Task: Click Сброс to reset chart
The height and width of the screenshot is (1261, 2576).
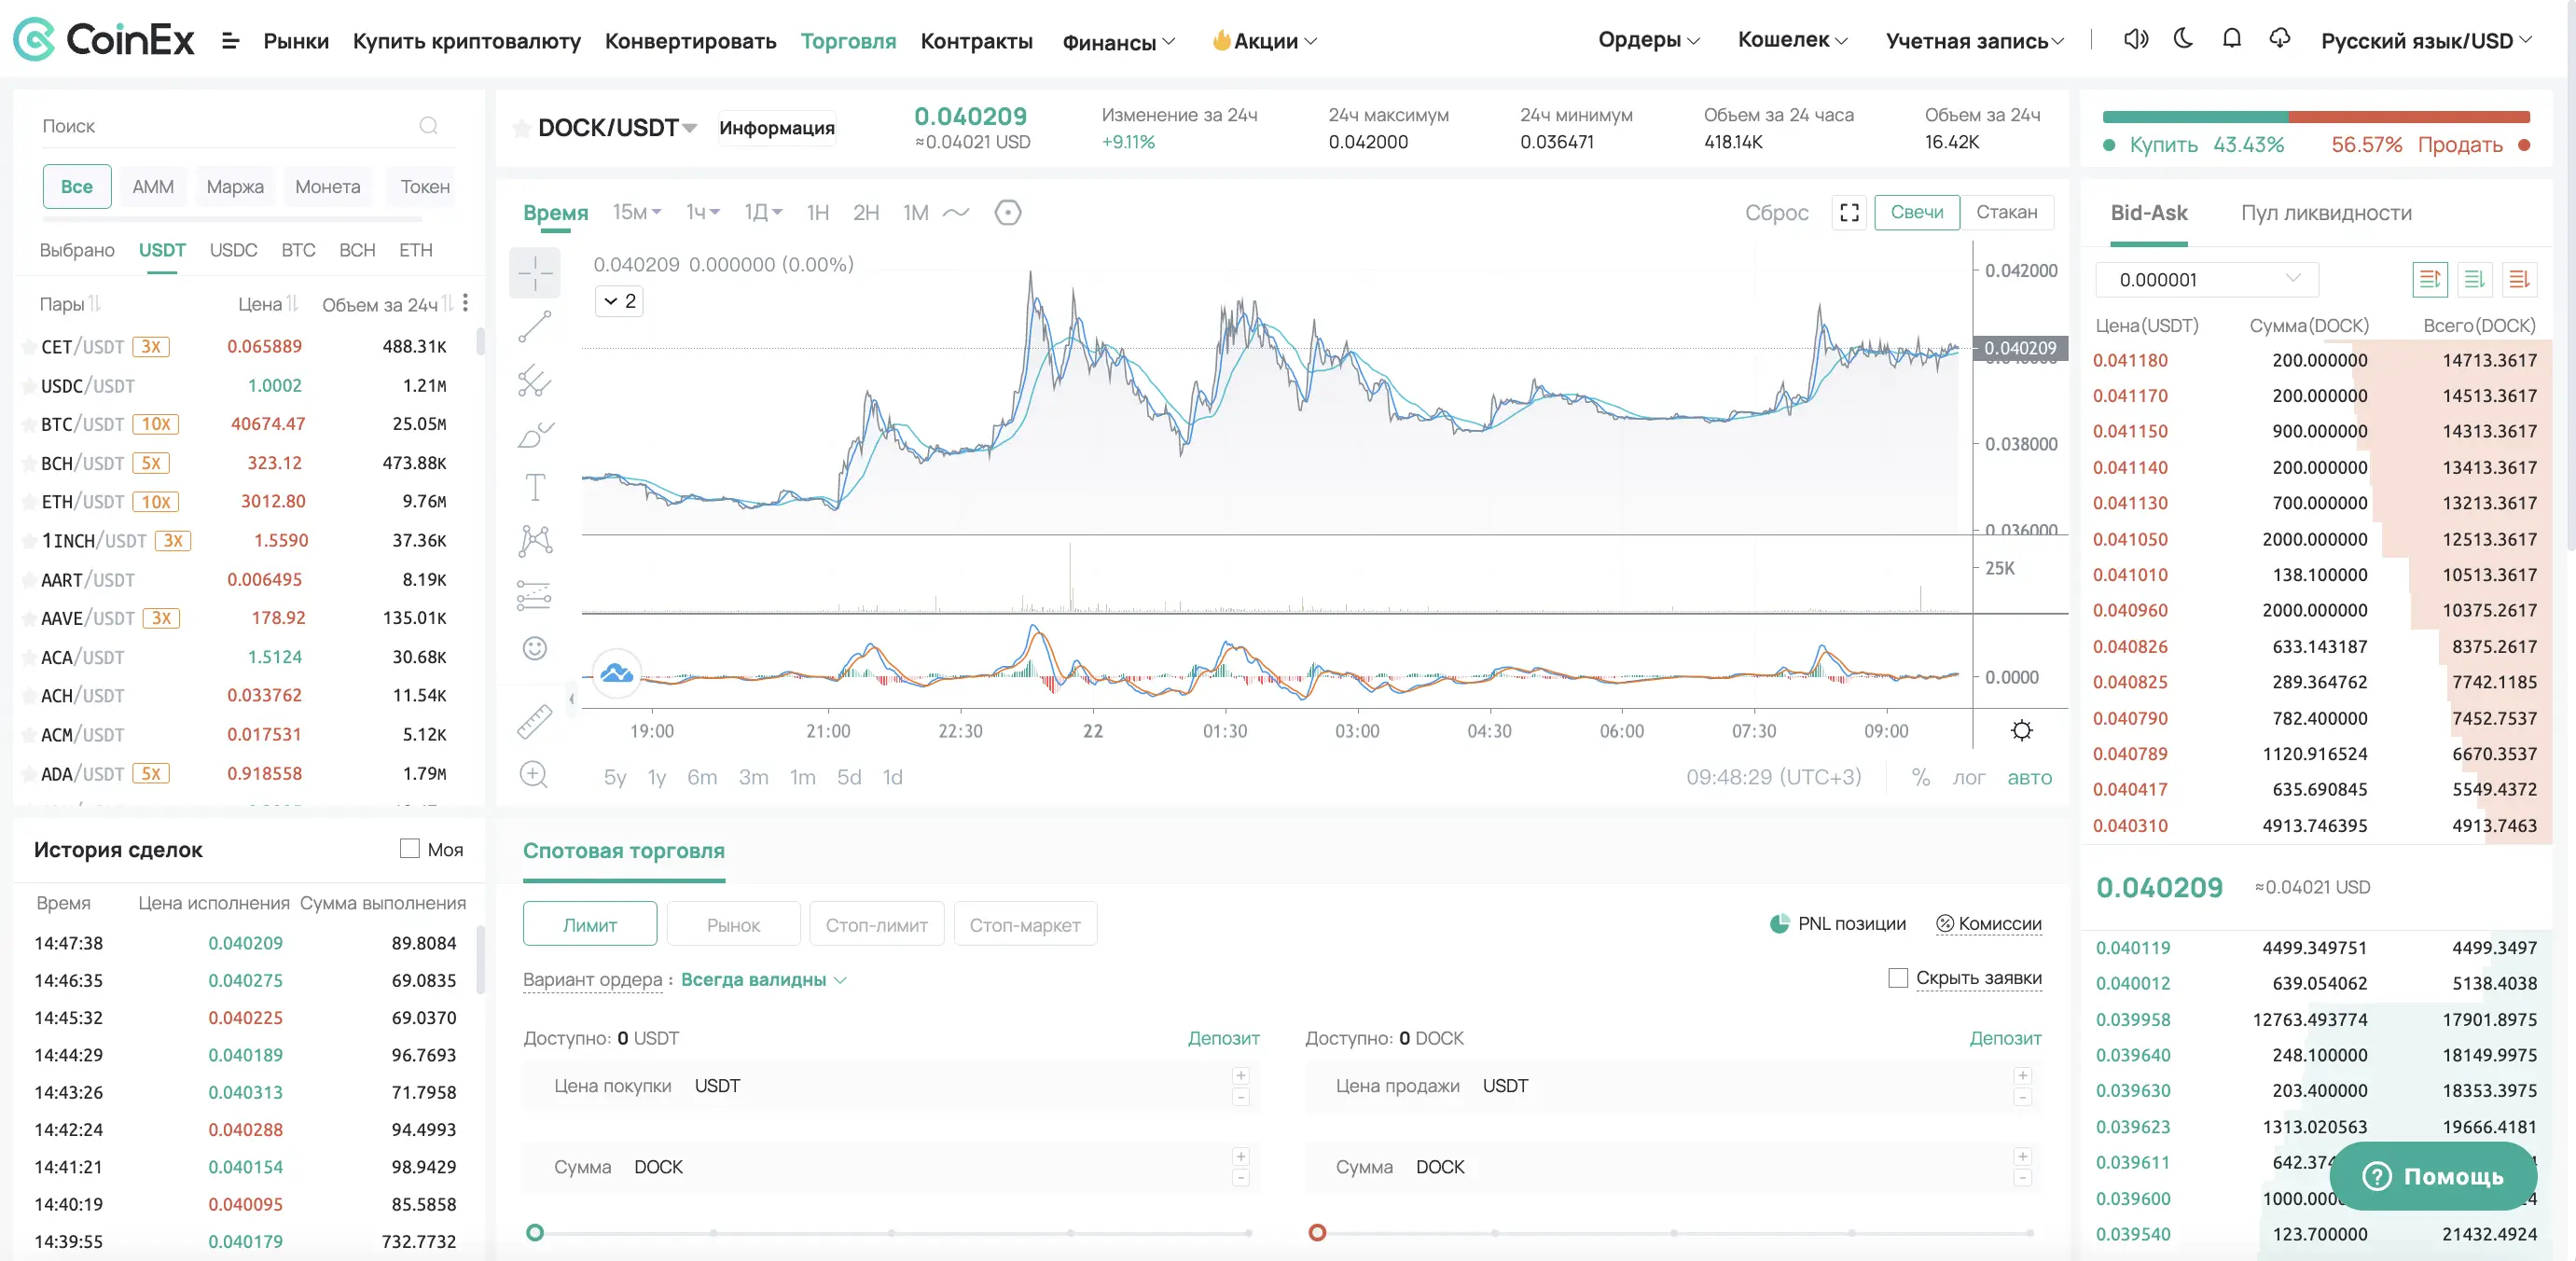Action: (1776, 212)
